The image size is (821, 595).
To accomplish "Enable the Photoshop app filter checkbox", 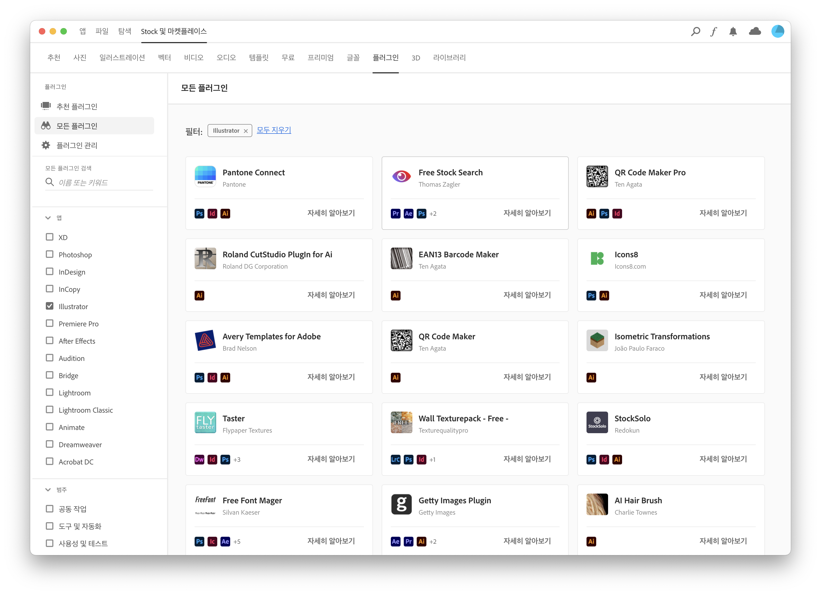I will pos(50,254).
